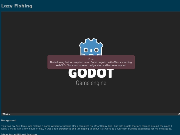The height and width of the screenshot is (135, 180).
Task: Select the 'Background' section heading
Action: click(x=9, y=120)
